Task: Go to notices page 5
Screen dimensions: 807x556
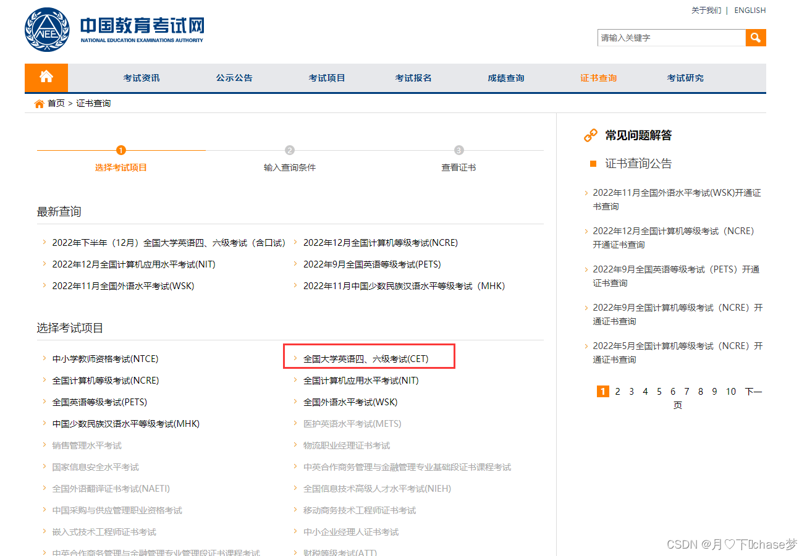Action: [659, 392]
